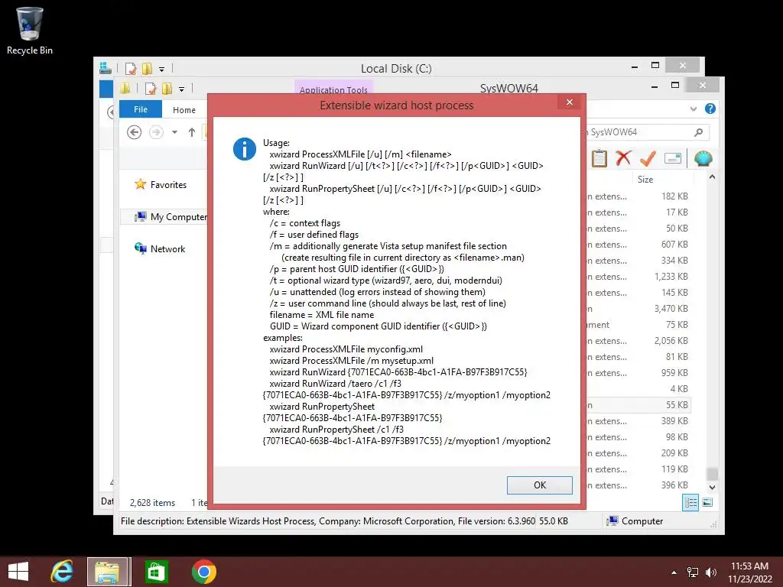Show hidden tray icons arrow
The width and height of the screenshot is (783, 587).
(674, 572)
